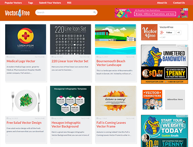Click calendar icon under Medical Logo
Viewport: 193px width, 147px height.
click(x=7, y=57)
